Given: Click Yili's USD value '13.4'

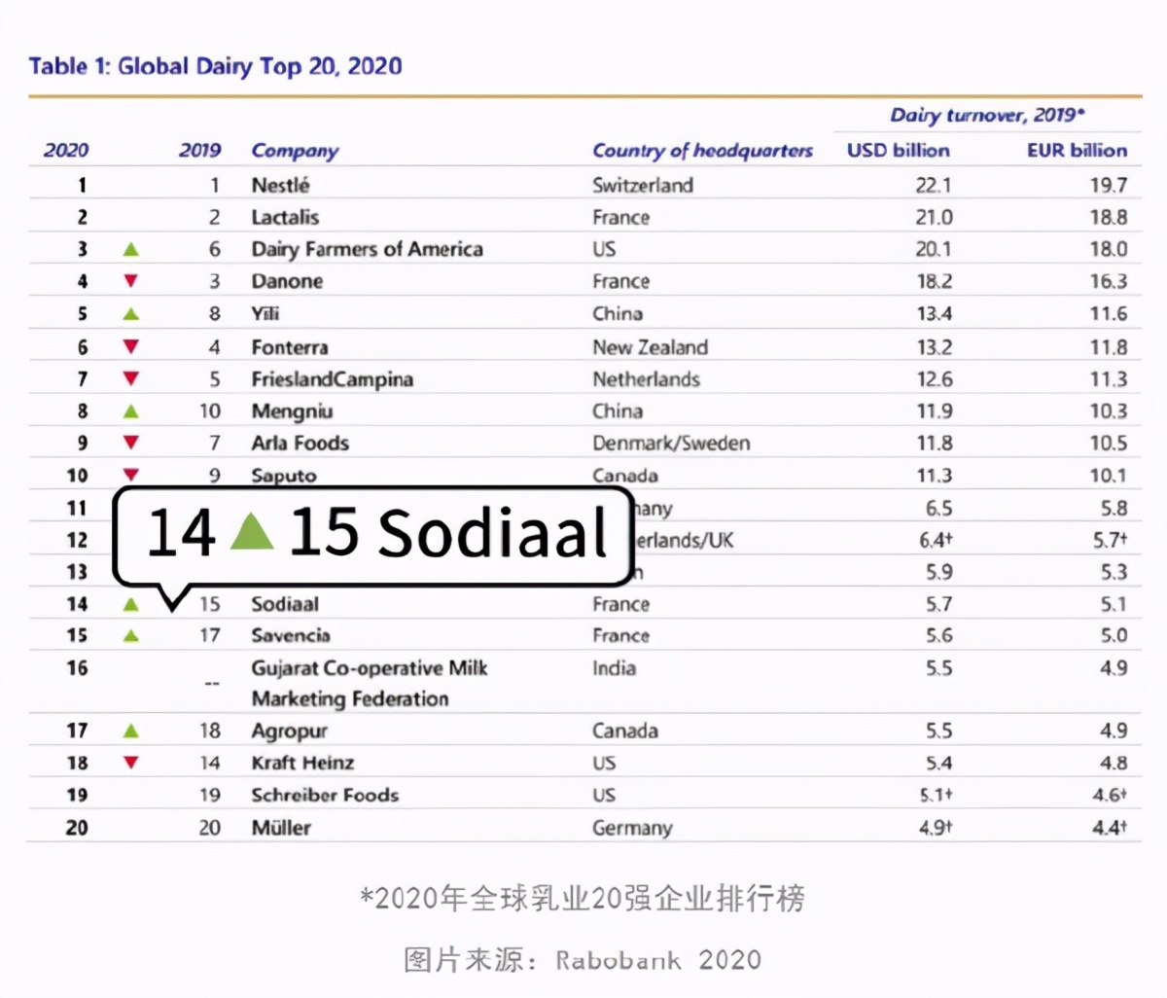Looking at the screenshot, I should 934,313.
